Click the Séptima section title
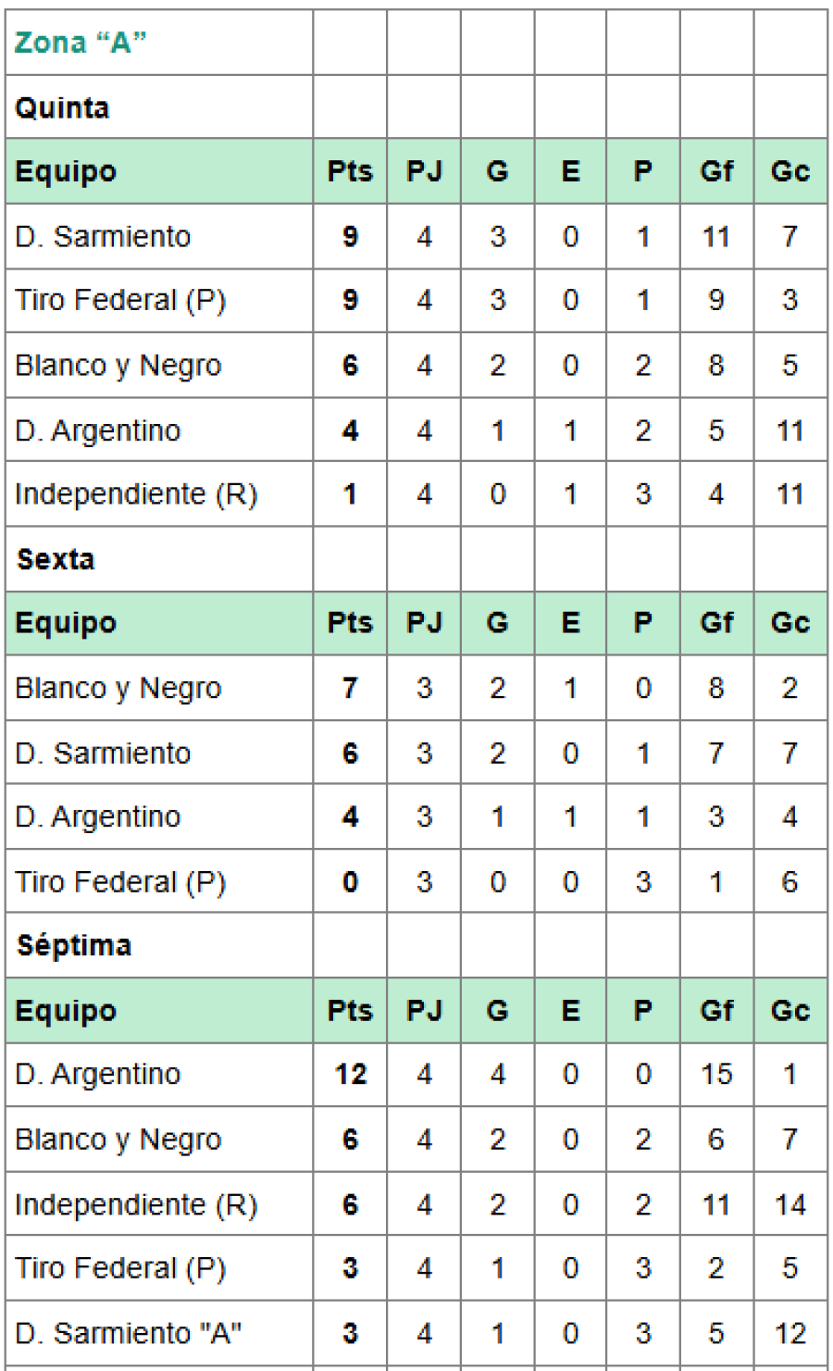833x1371 pixels. click(74, 945)
